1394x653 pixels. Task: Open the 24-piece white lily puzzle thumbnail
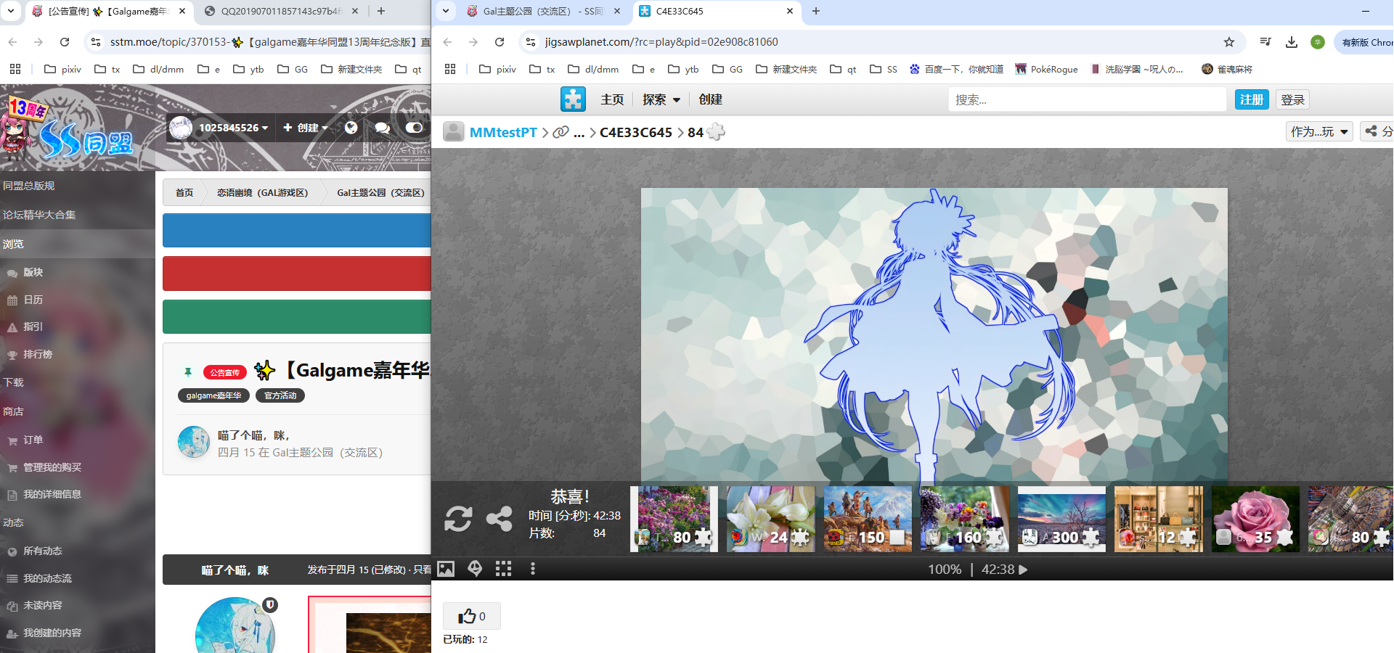point(771,519)
